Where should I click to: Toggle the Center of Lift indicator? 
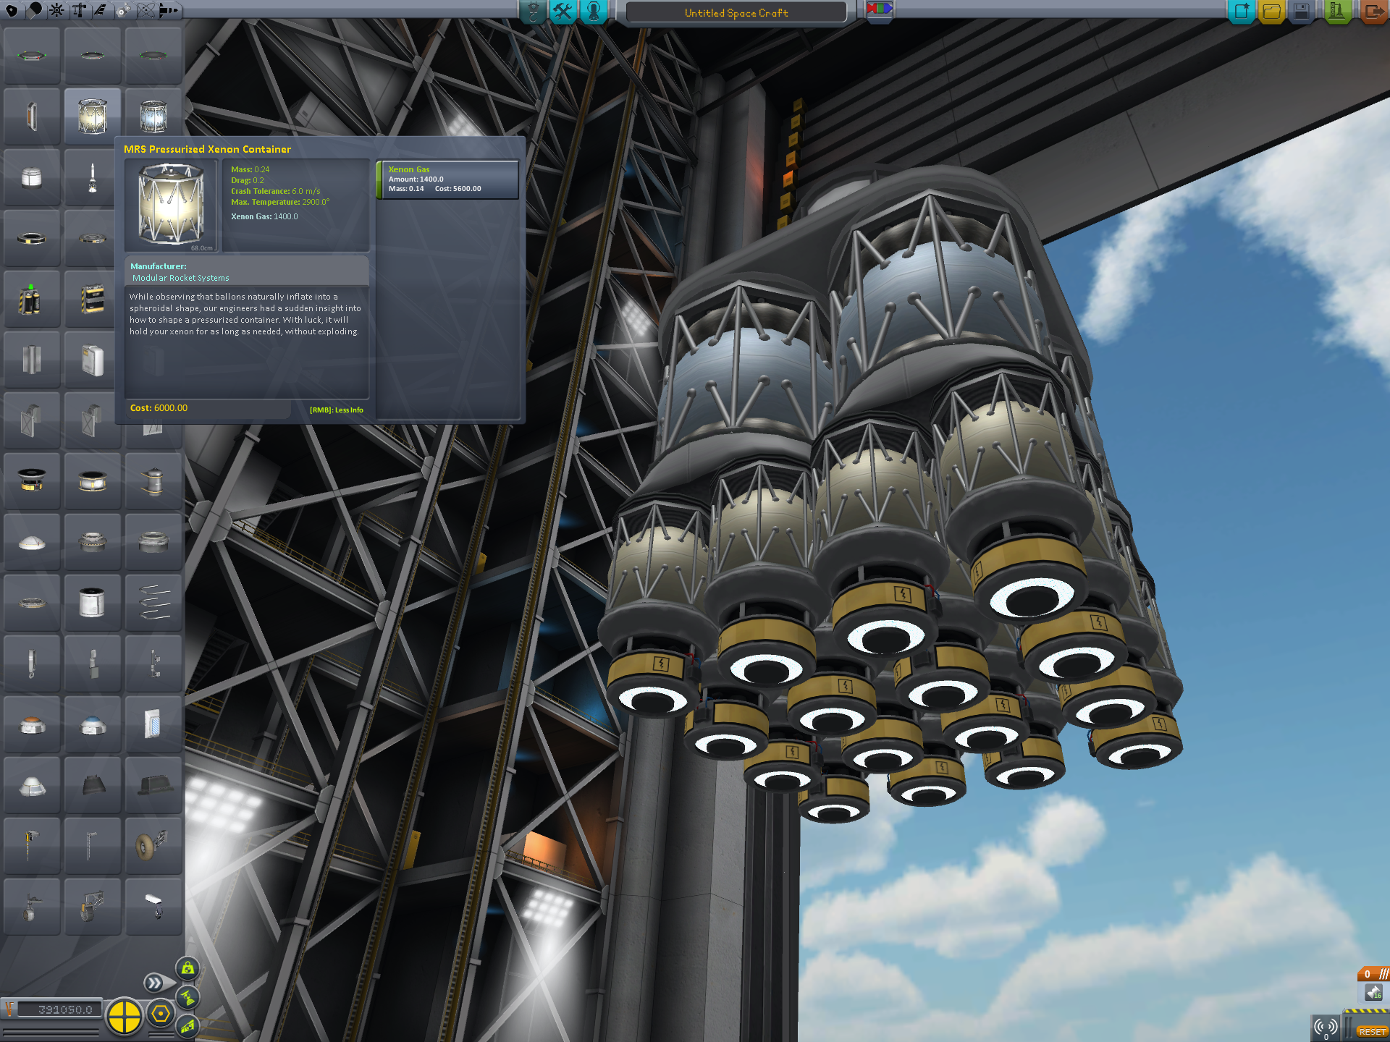(x=188, y=1025)
